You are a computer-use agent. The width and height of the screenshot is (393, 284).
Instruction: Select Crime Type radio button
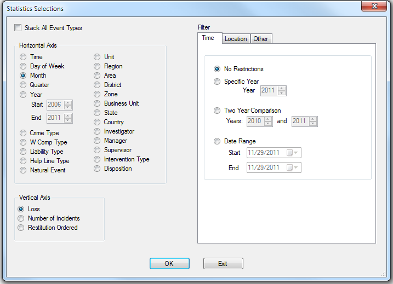23,133
